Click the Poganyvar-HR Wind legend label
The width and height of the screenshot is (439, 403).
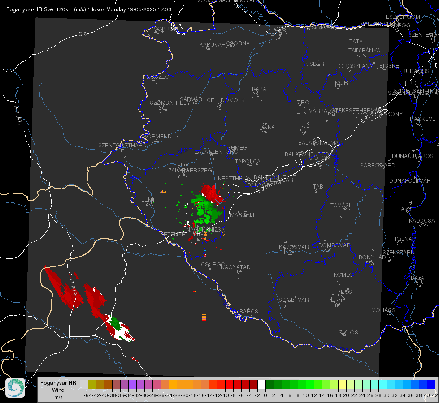58,390
